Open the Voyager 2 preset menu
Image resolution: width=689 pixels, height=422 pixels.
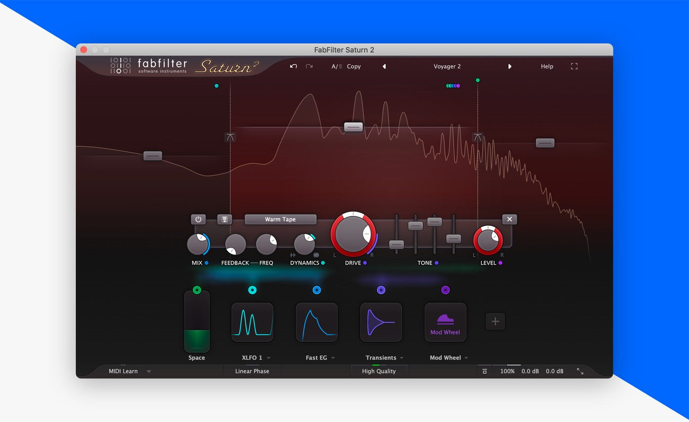point(447,66)
